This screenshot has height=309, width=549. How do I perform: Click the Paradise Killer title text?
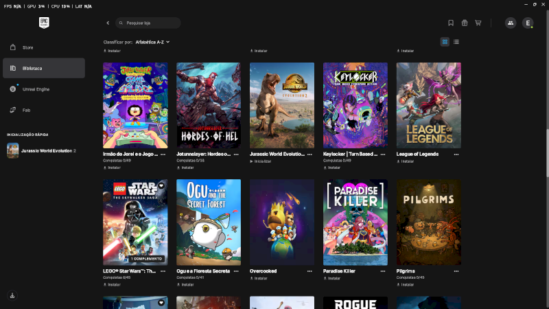[339, 271]
